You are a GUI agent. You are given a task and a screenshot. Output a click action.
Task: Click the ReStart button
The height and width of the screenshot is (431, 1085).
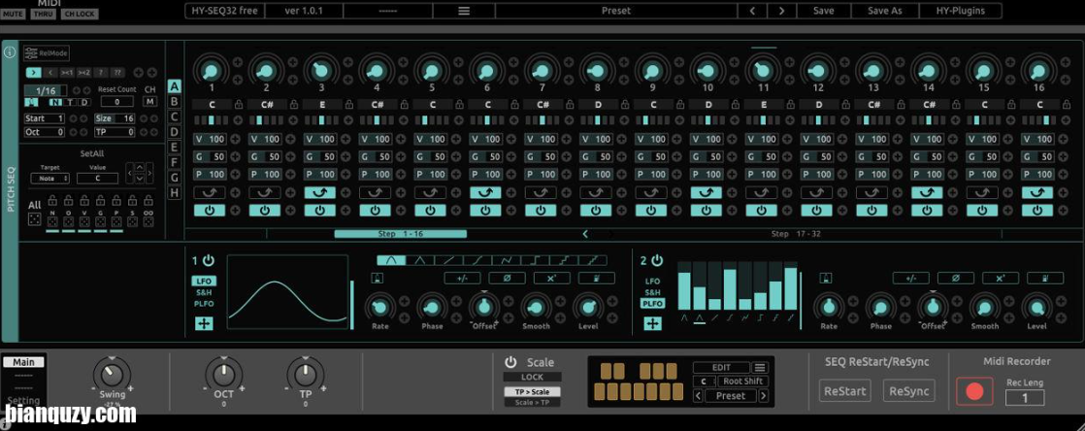pyautogui.click(x=844, y=391)
